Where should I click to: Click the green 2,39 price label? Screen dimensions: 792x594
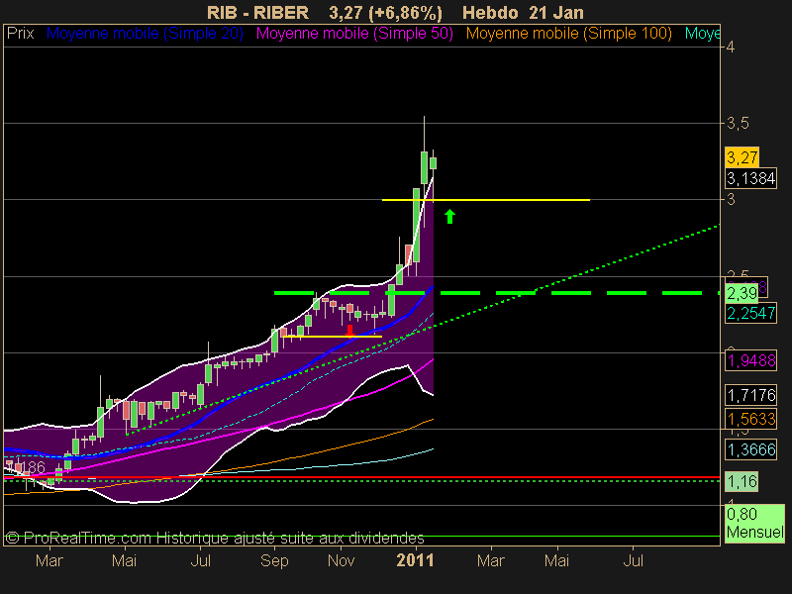[x=742, y=293]
